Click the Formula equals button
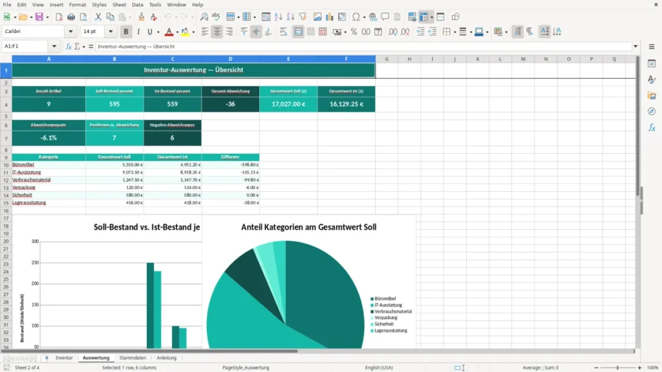The width and height of the screenshot is (662, 372). click(91, 46)
